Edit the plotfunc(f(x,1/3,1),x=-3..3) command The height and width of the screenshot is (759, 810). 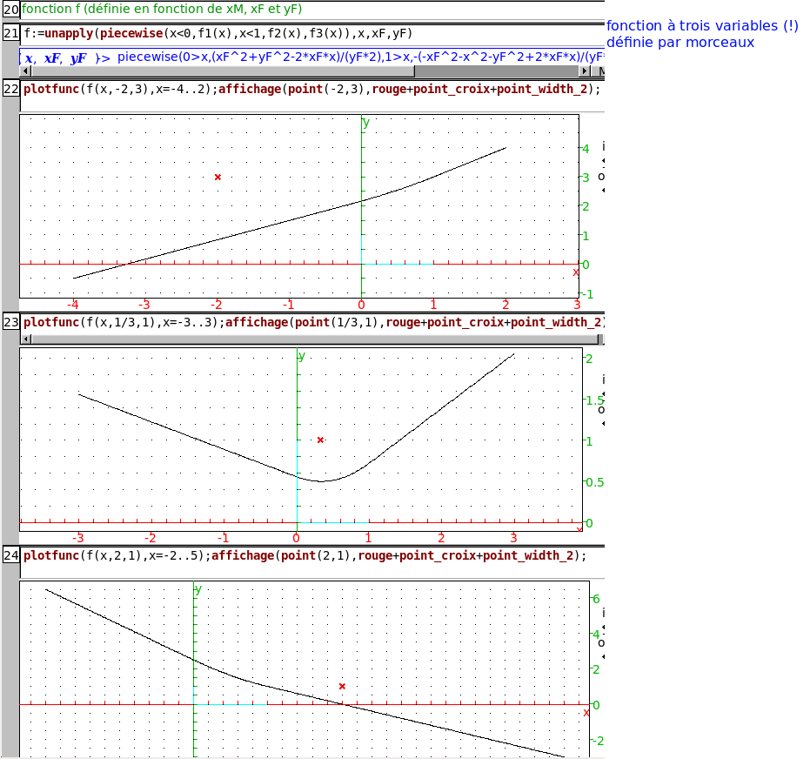pyautogui.click(x=312, y=322)
